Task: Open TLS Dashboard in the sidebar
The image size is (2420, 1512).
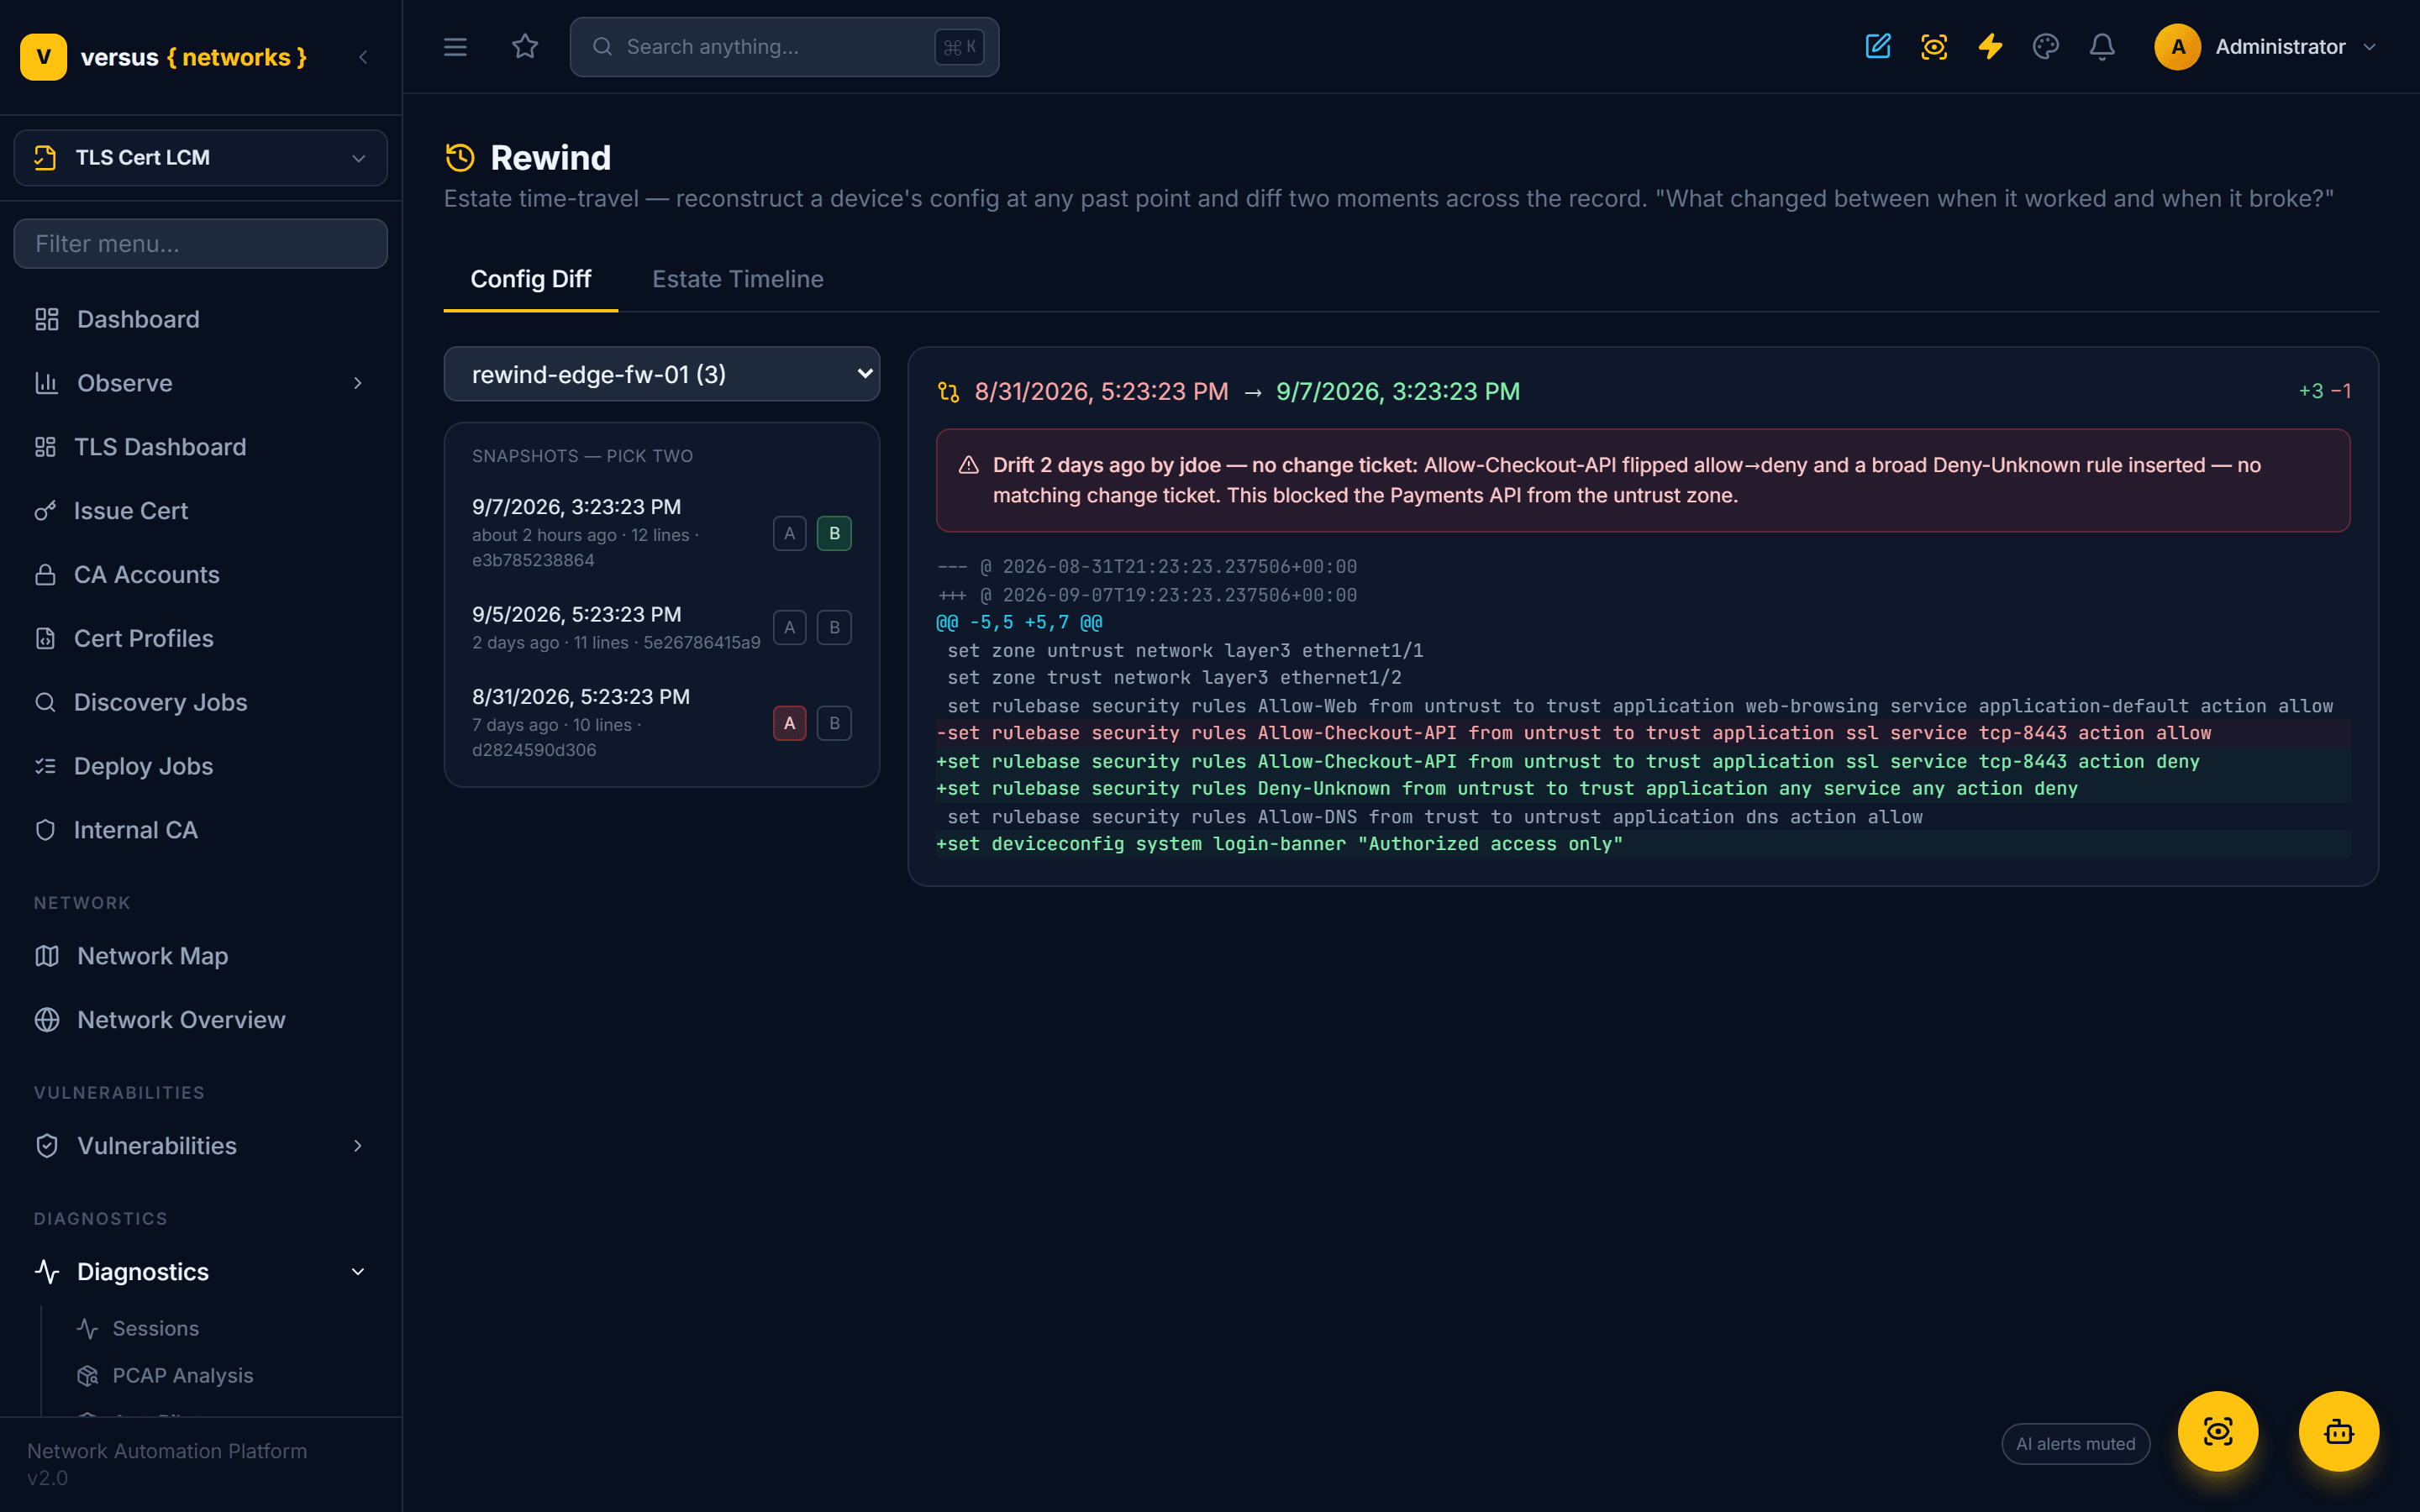Action: [x=200, y=447]
